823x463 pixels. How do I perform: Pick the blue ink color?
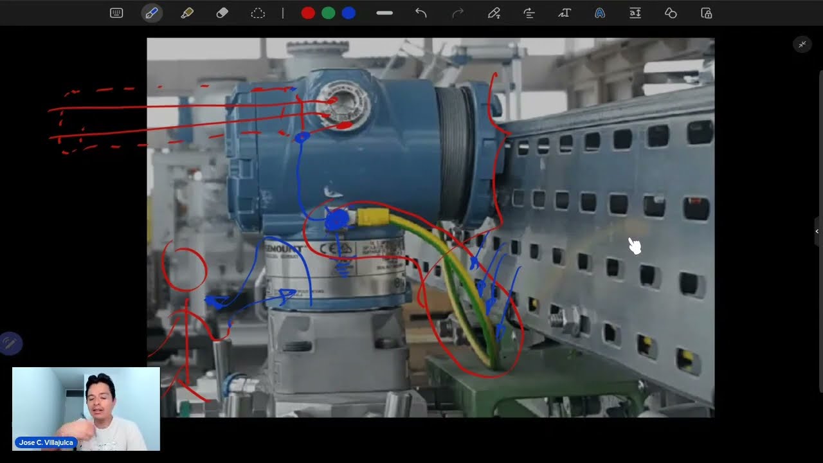point(348,13)
